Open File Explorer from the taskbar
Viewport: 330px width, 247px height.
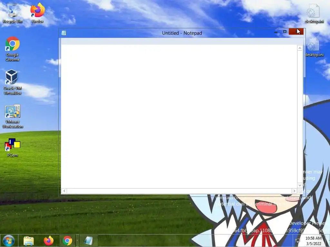pyautogui.click(x=29, y=241)
